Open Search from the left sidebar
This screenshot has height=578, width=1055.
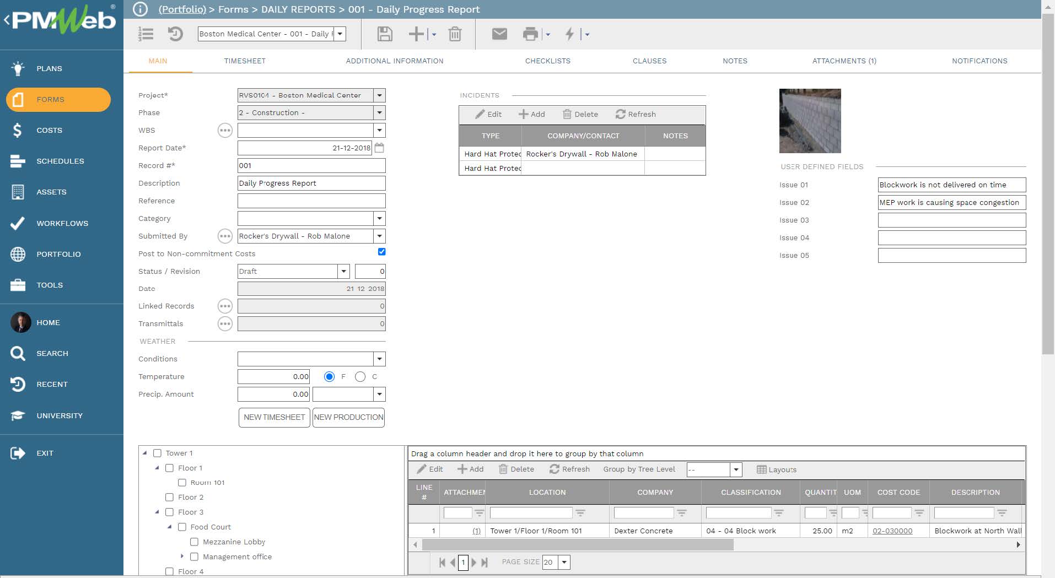(x=53, y=353)
